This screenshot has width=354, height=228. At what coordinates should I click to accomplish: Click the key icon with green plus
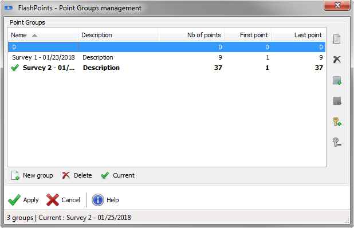337,121
